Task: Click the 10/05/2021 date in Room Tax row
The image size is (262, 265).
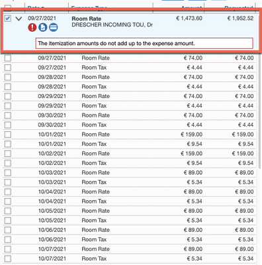Action: click(52, 221)
